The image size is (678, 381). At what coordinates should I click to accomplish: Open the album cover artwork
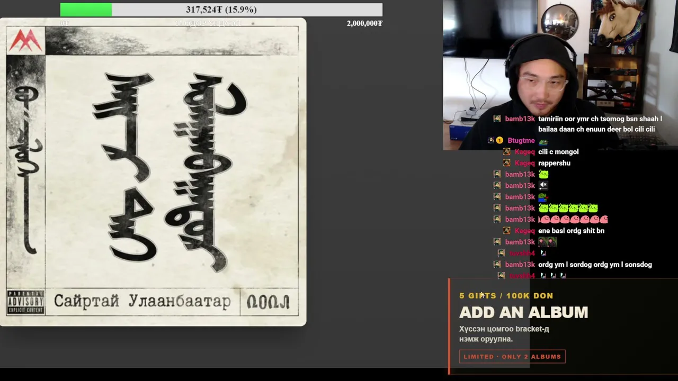click(x=153, y=172)
